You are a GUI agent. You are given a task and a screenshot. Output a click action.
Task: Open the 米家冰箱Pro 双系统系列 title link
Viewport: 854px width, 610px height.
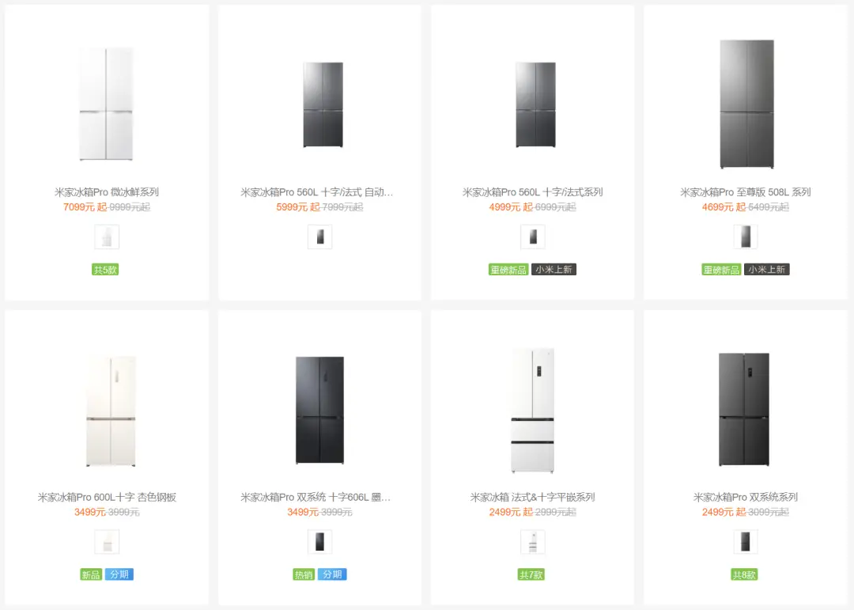(x=746, y=497)
